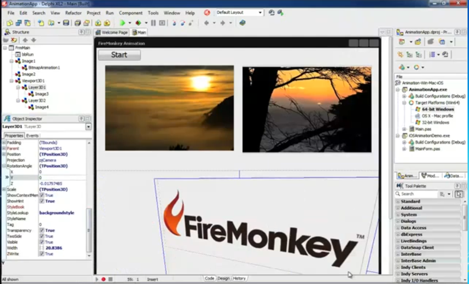The width and height of the screenshot is (469, 284).
Task: Toggle the ShowContextMenu True checkbox
Action: coord(42,195)
